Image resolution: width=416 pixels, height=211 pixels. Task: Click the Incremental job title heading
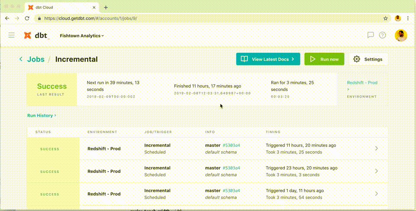pyautogui.click(x=76, y=59)
